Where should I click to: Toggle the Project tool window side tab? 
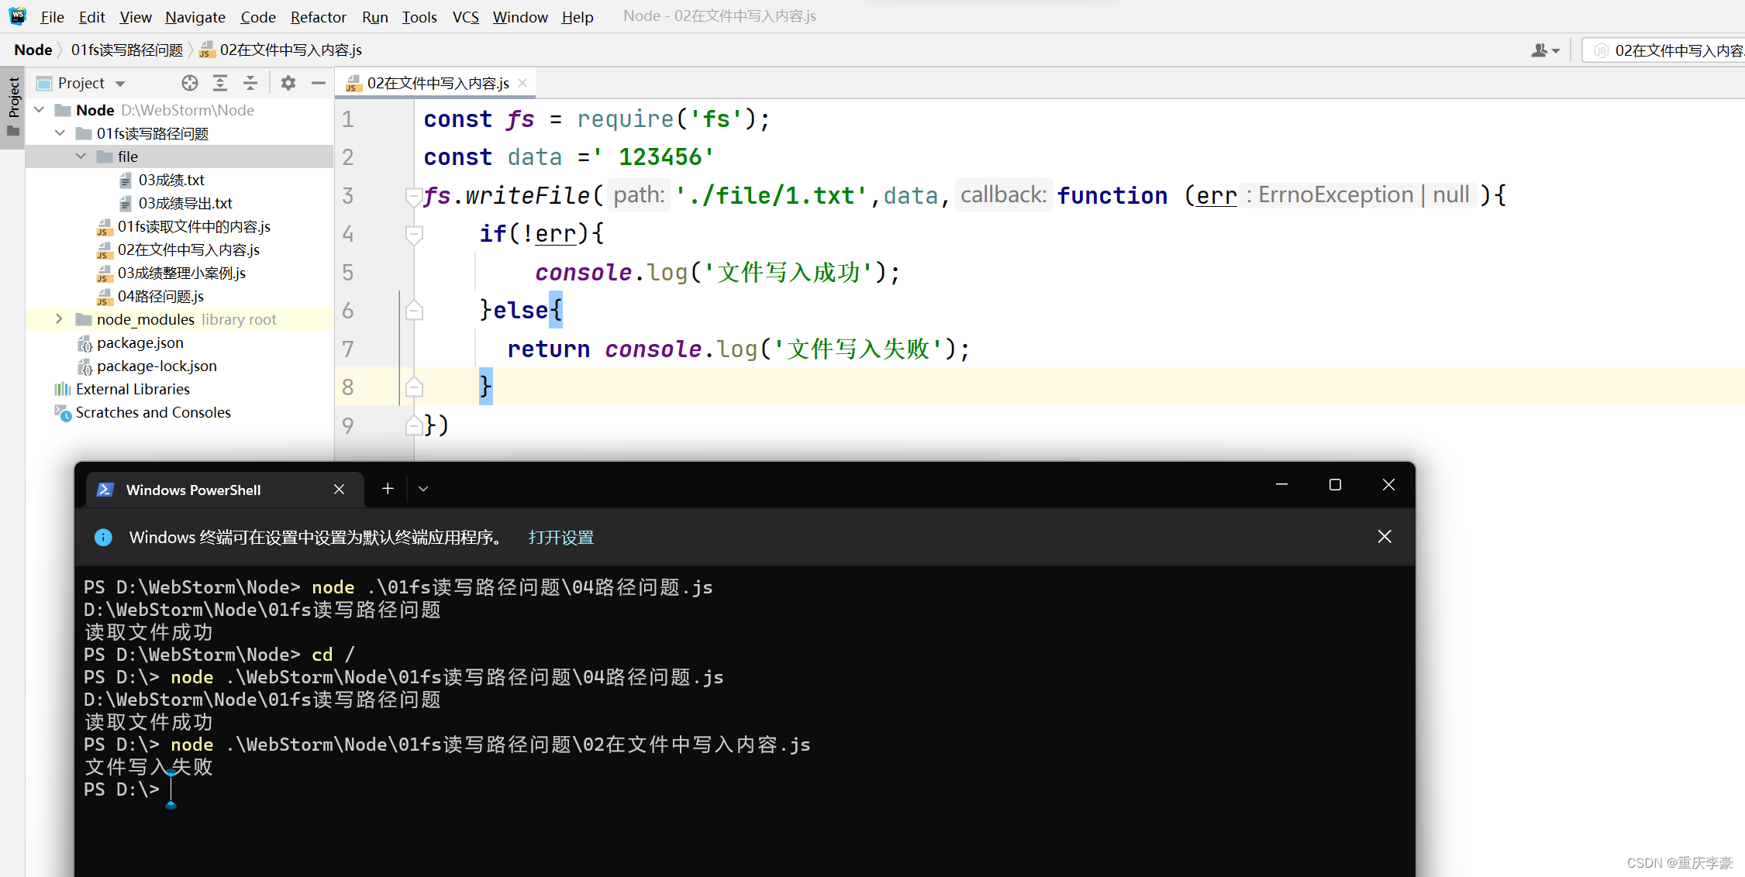coord(13,107)
